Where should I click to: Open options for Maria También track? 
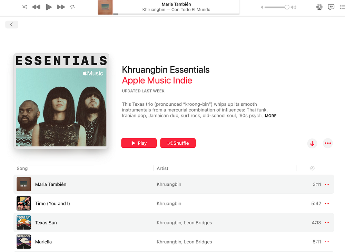pos(327,184)
